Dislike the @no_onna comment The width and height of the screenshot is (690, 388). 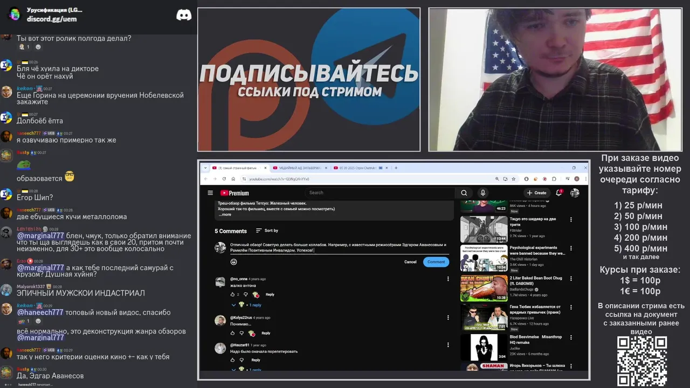click(x=245, y=294)
